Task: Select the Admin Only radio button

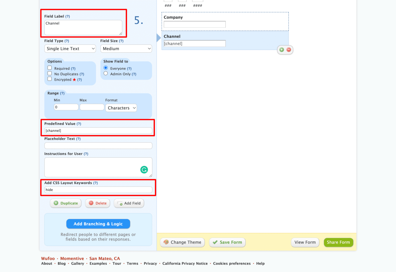Action: tap(105, 73)
